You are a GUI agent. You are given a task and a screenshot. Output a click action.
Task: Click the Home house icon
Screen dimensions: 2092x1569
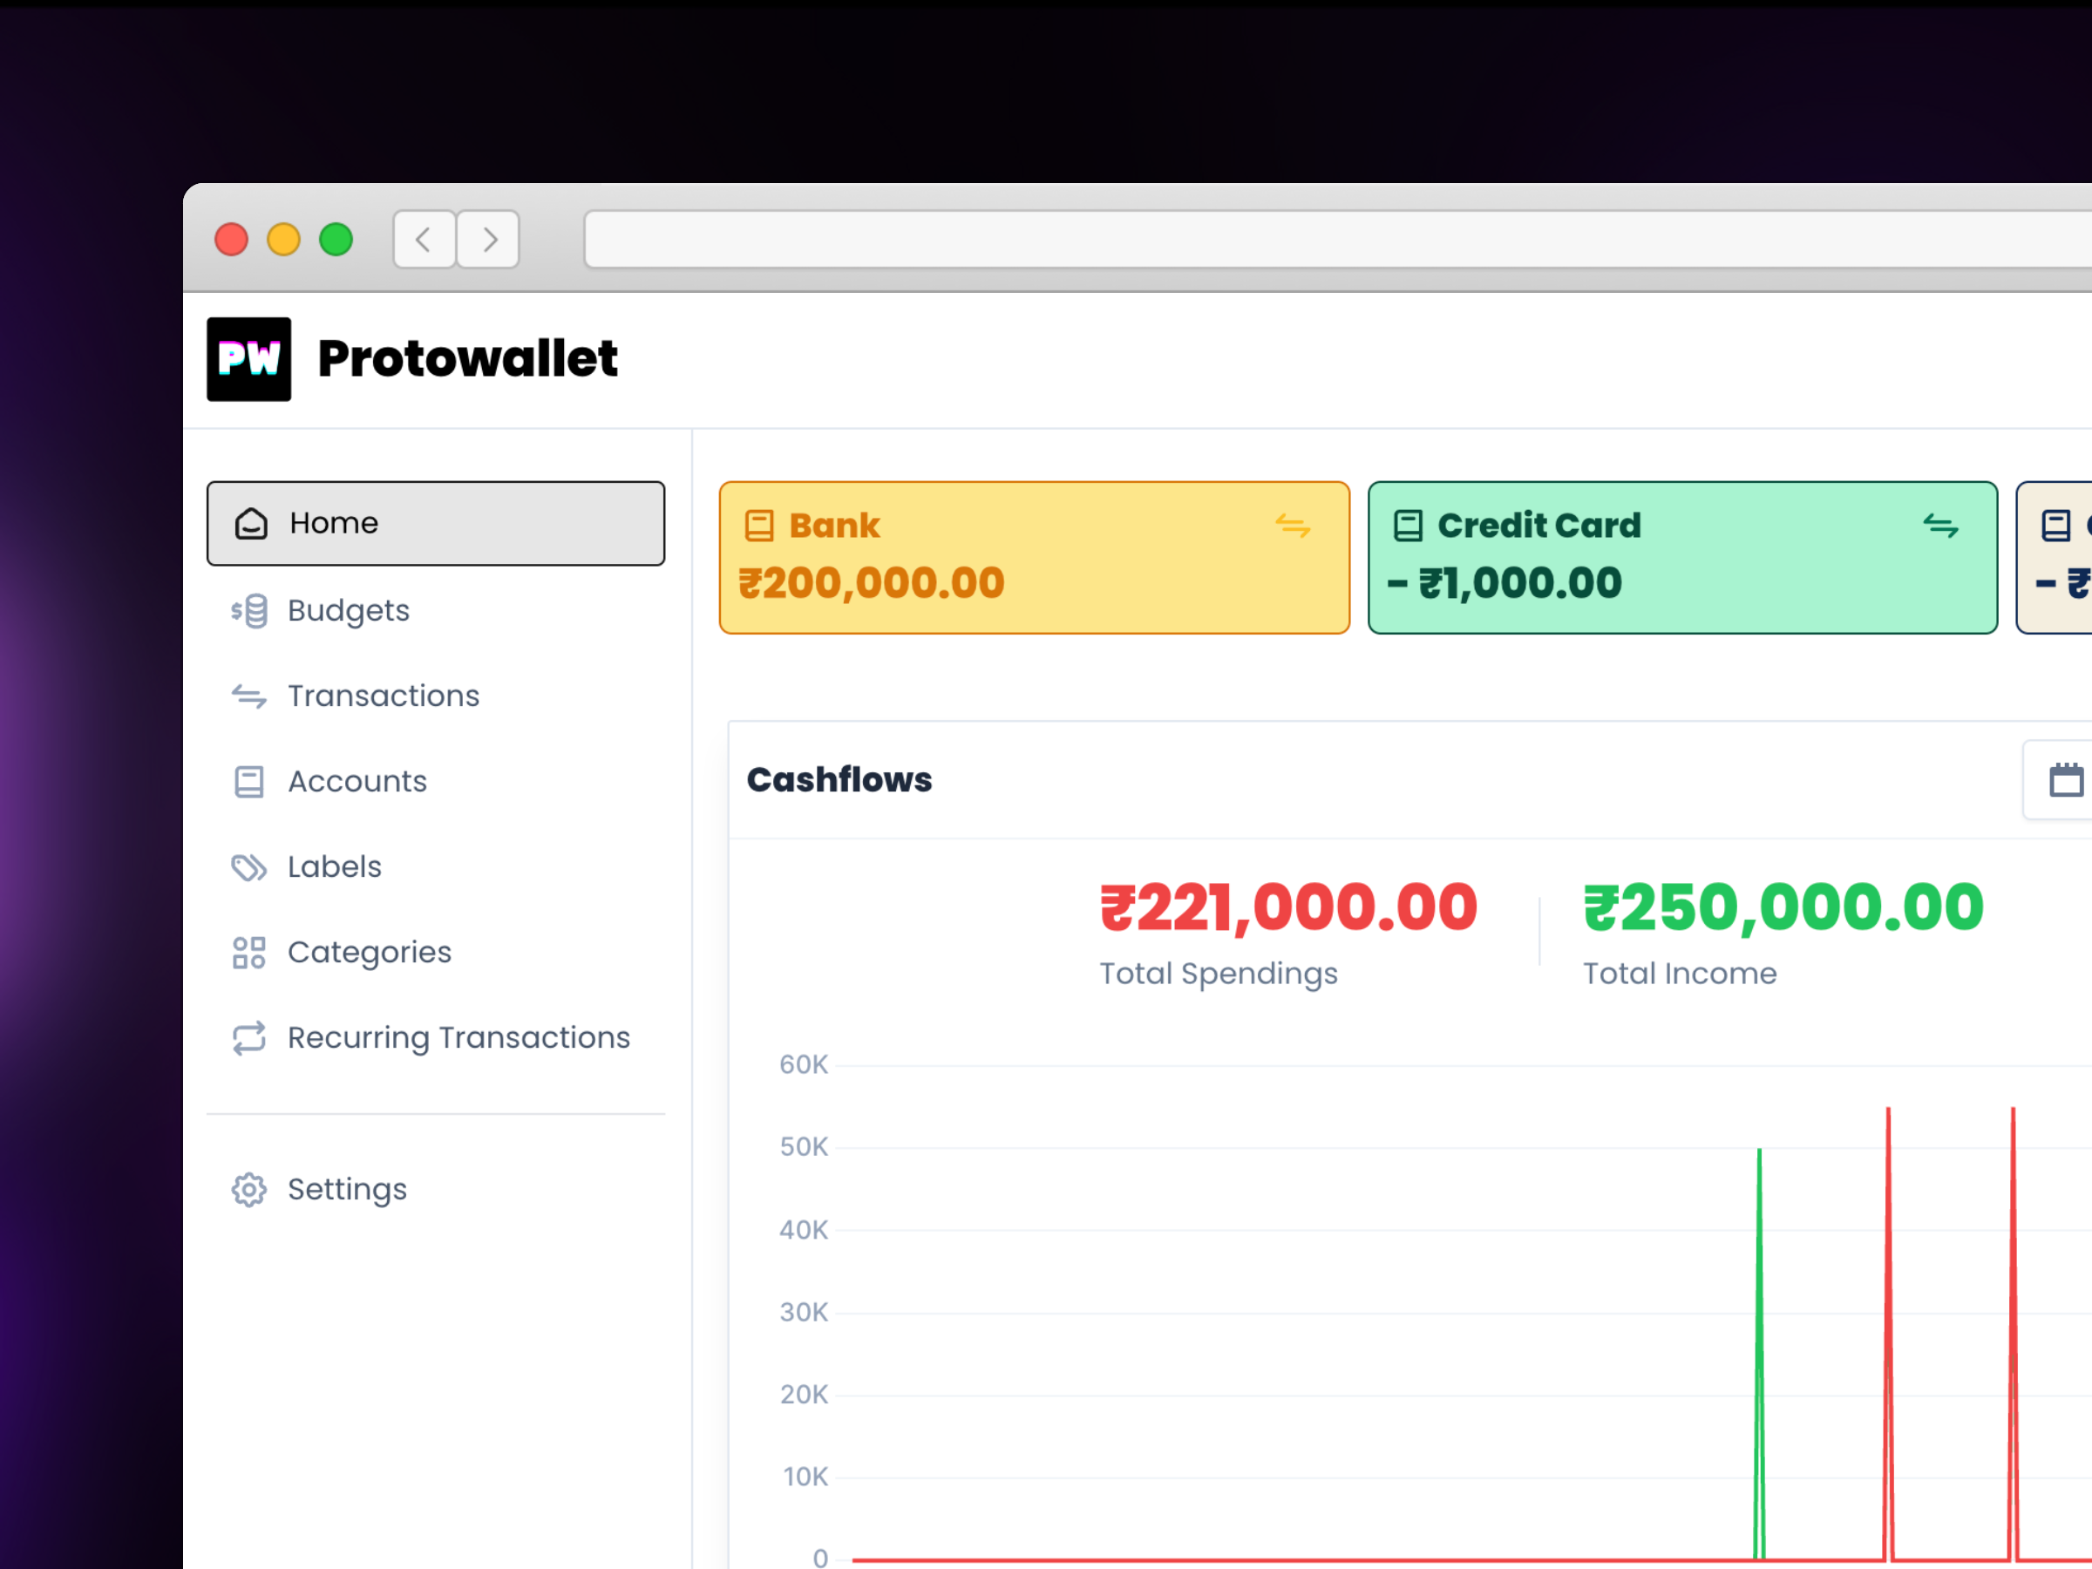pos(251,523)
